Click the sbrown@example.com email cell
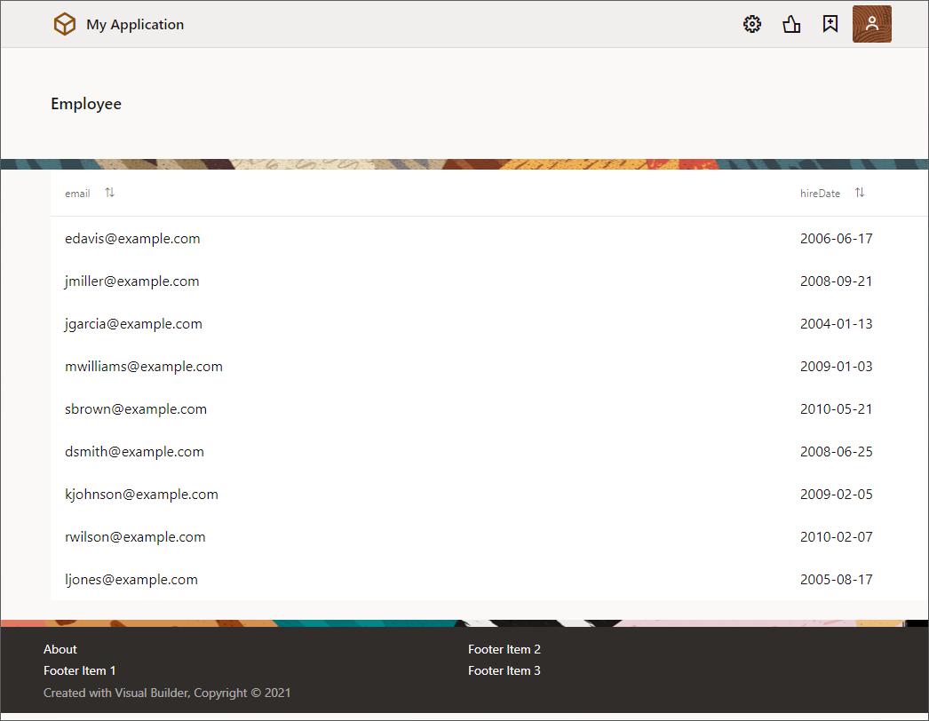 (136, 409)
